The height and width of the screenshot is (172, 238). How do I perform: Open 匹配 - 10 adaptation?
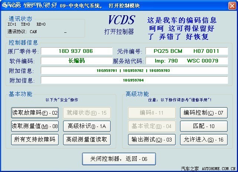204,126
